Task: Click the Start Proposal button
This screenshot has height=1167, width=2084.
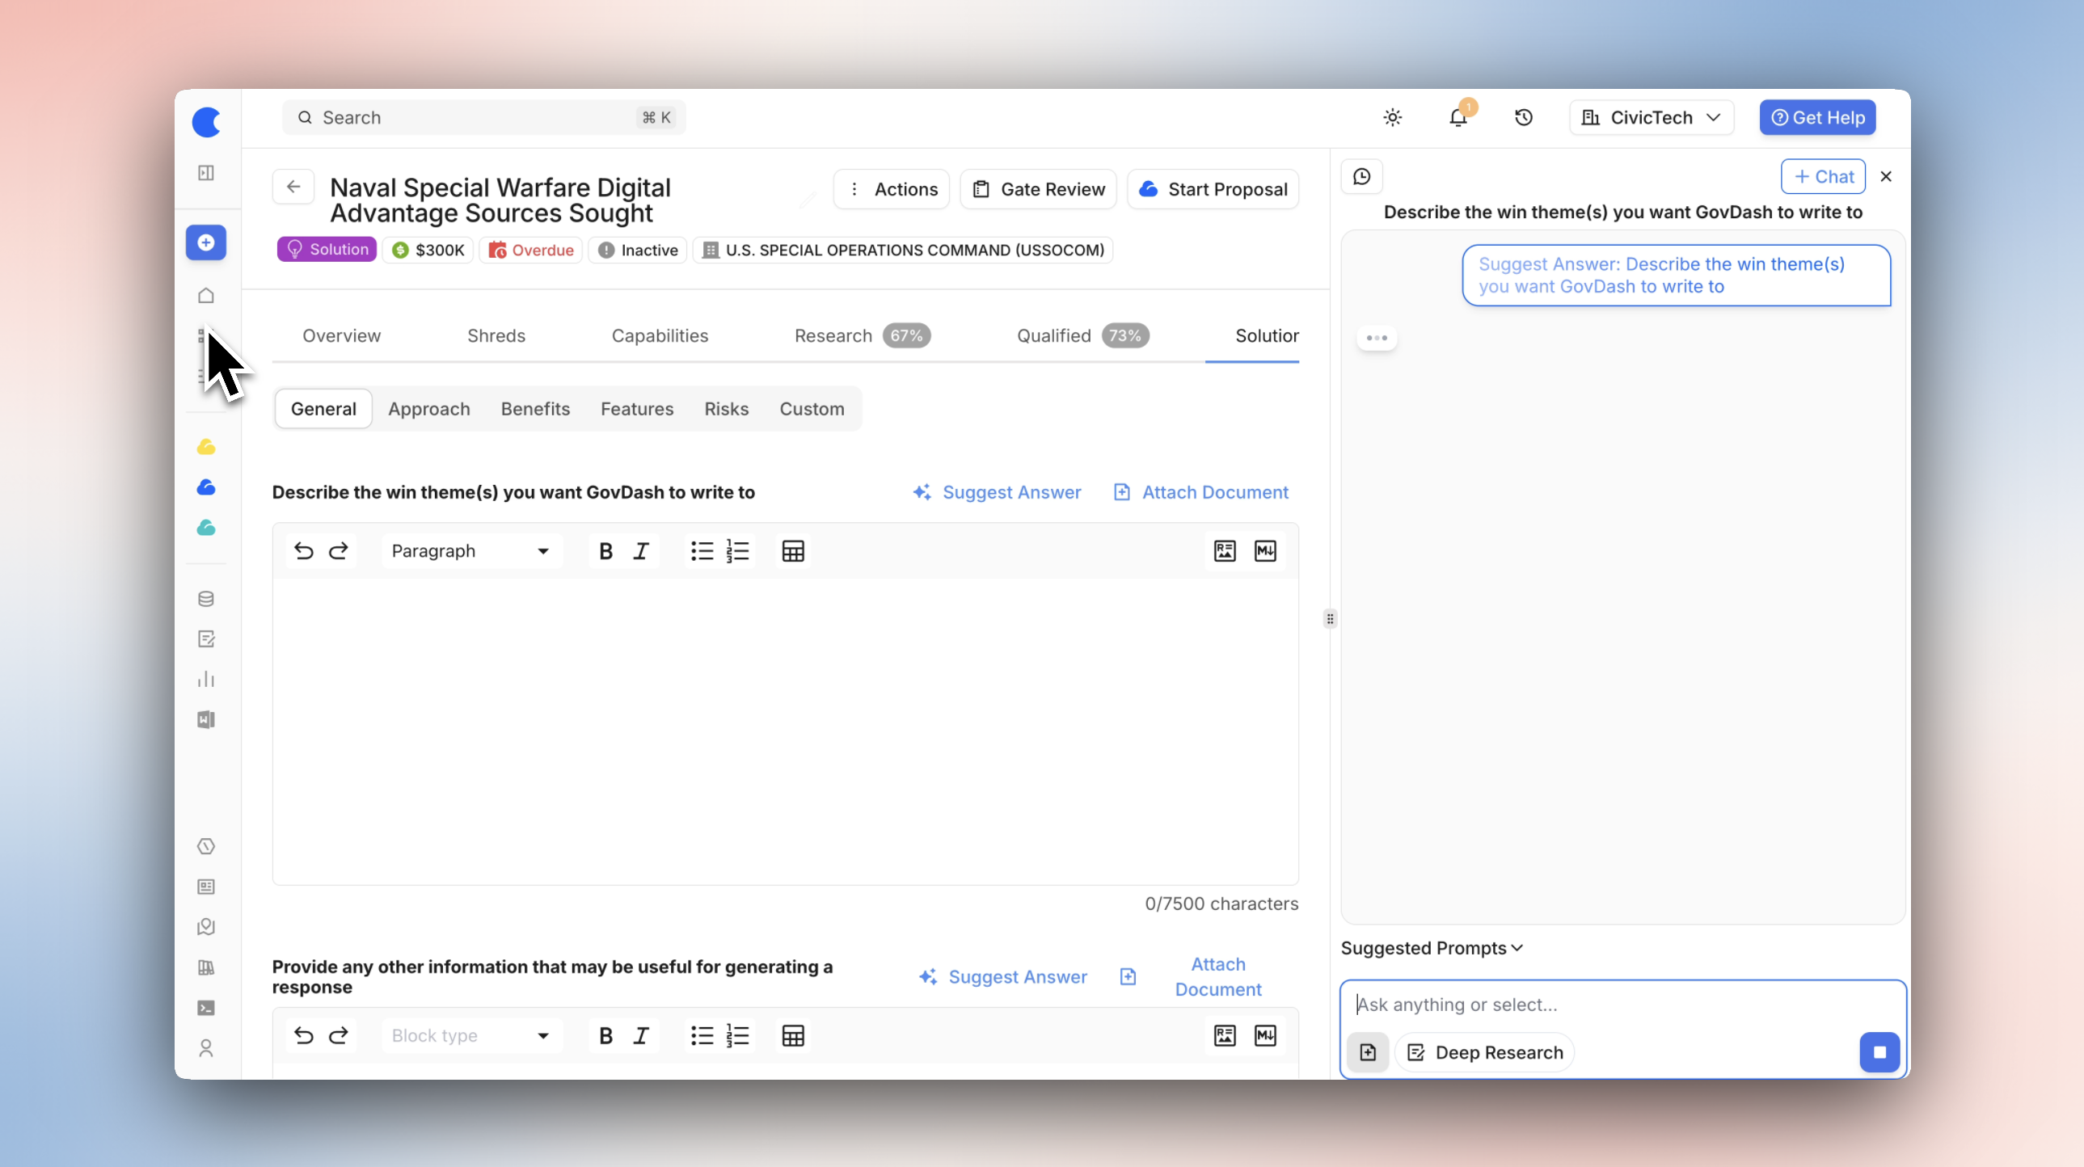Action: (x=1213, y=189)
